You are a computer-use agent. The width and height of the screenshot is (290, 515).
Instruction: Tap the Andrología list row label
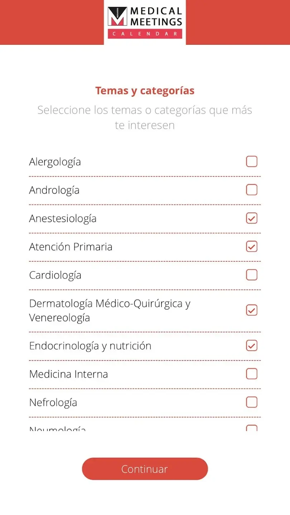[x=54, y=190]
